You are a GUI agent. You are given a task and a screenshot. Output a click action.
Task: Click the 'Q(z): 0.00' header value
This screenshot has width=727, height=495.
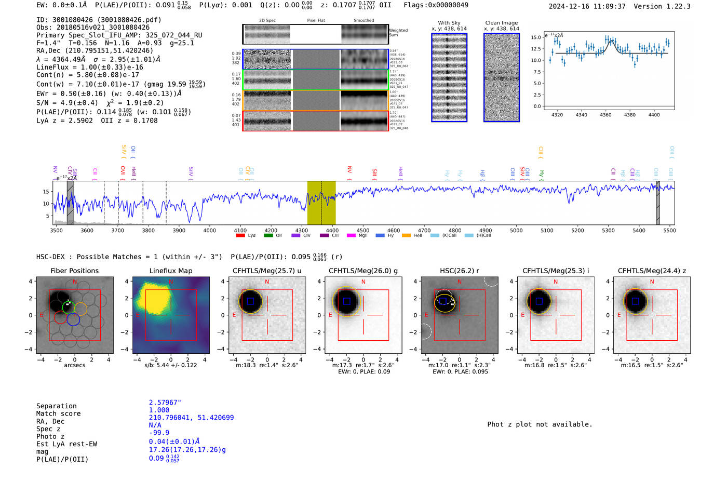pyautogui.click(x=286, y=5)
